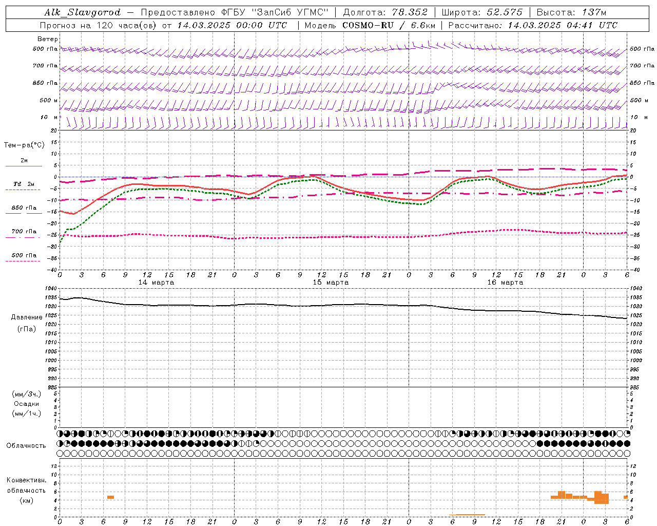Click the Широта: 52.575 value

click(482, 12)
